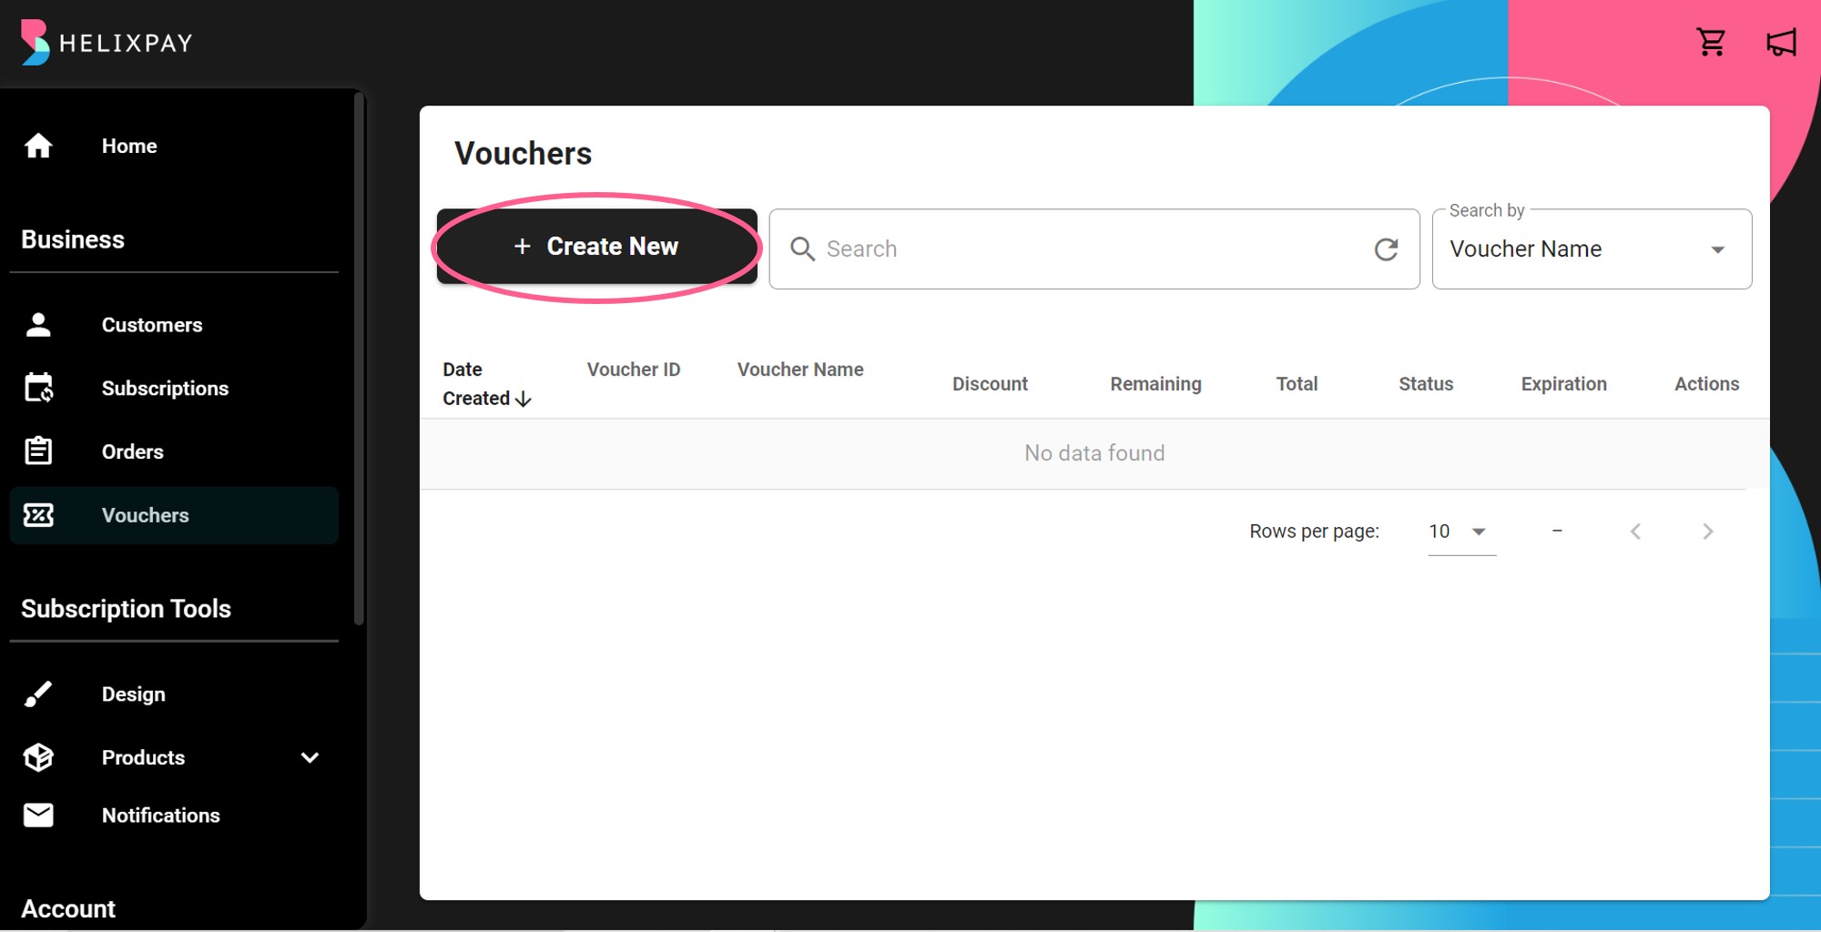Sort by Voucher ID column header
The height and width of the screenshot is (932, 1821).
(x=634, y=370)
